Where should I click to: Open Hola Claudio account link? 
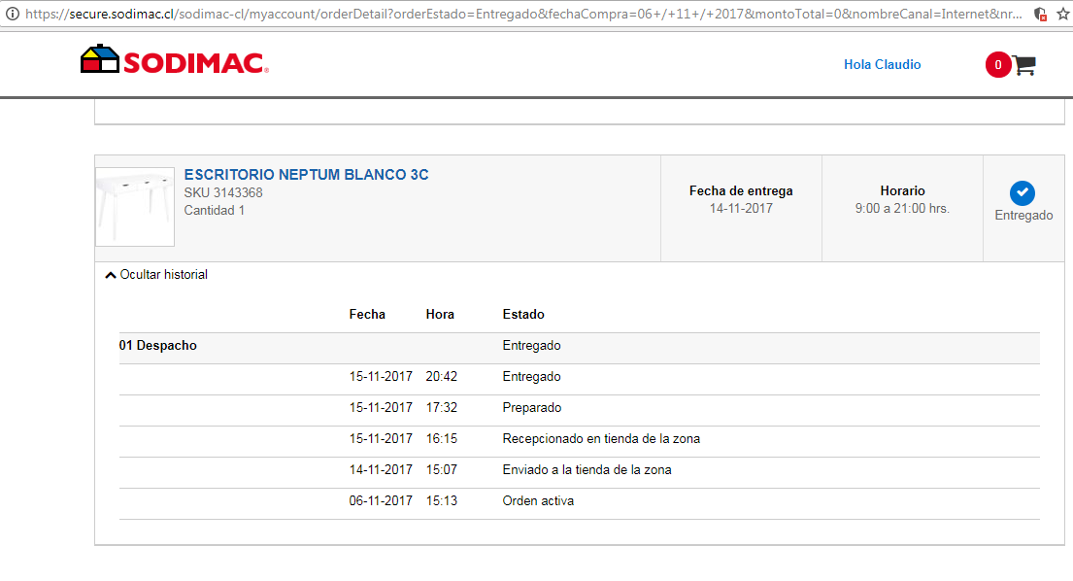882,64
